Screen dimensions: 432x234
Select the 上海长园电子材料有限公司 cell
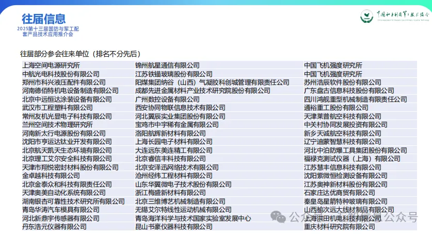[174, 142]
